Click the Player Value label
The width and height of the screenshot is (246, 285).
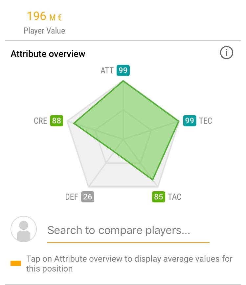[x=44, y=31]
